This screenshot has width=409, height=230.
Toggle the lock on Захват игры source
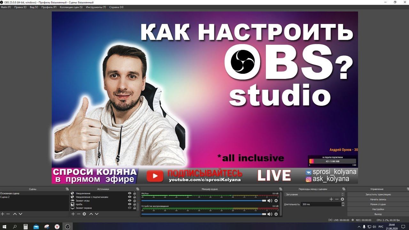[x=135, y=201]
